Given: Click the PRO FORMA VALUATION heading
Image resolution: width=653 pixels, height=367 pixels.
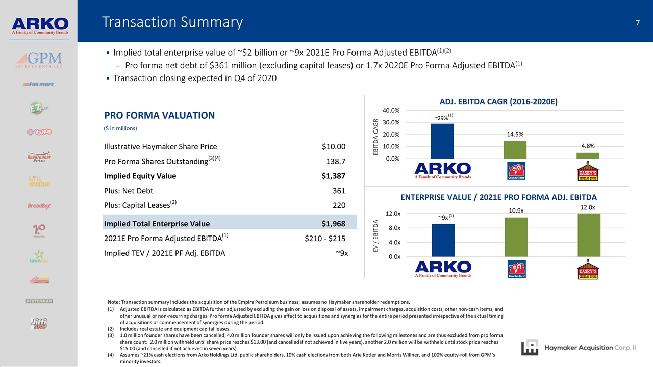Looking at the screenshot, I should pyautogui.click(x=159, y=115).
